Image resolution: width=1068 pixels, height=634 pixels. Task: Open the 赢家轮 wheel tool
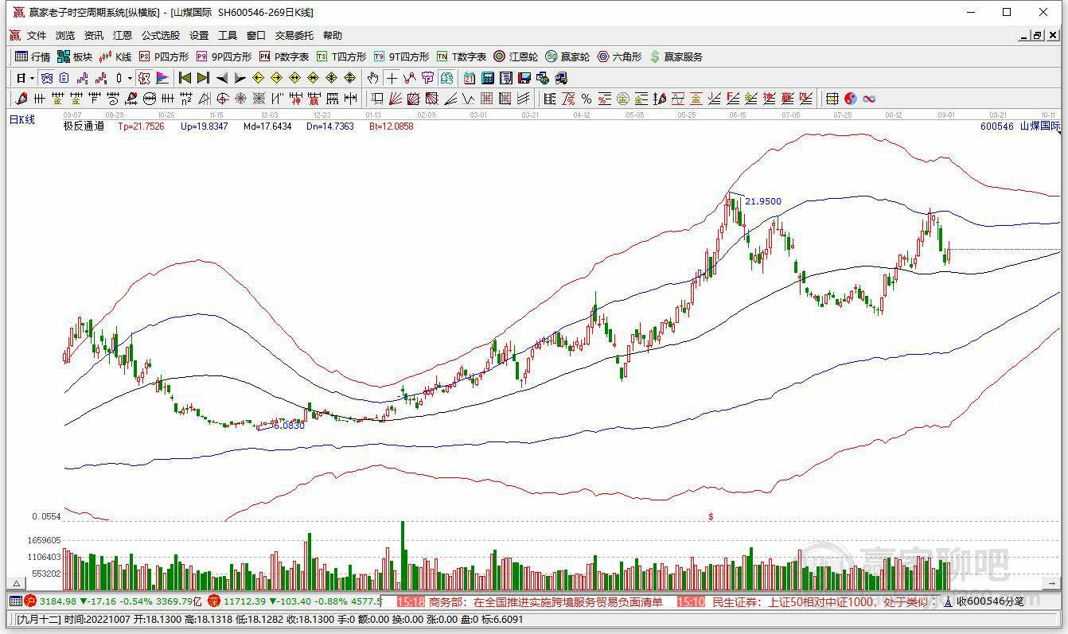click(x=567, y=56)
